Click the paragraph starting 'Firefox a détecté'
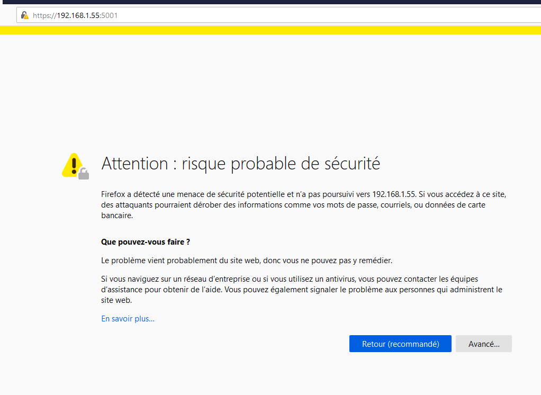The height and width of the screenshot is (395, 541). pyautogui.click(x=304, y=205)
